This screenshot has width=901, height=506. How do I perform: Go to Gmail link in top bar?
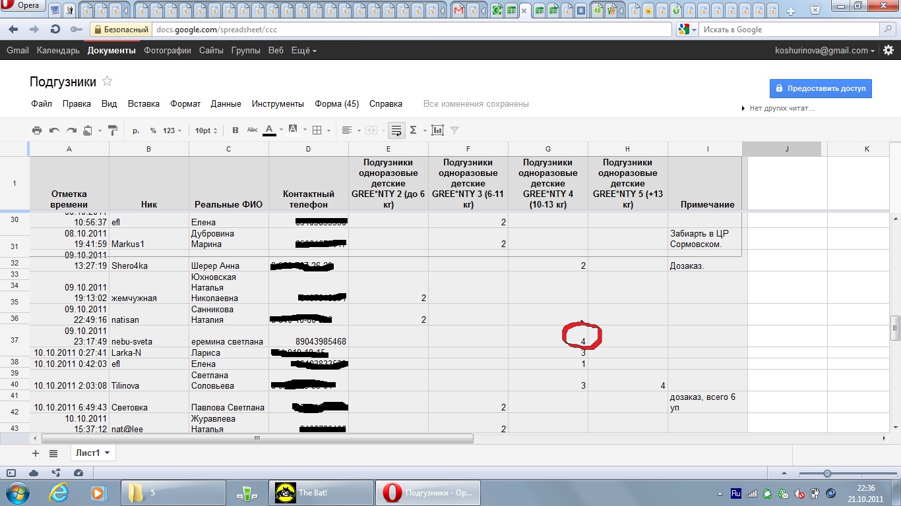coord(18,50)
